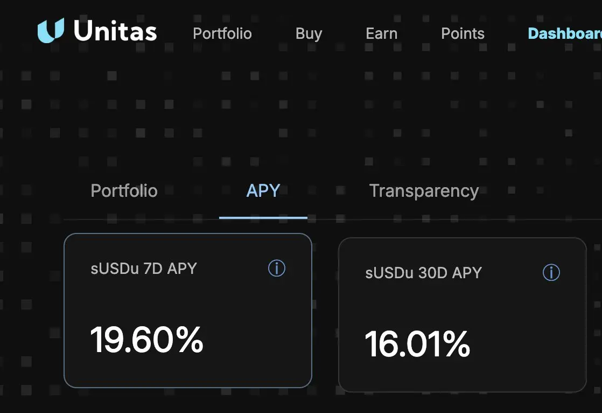Switch to the Transparency tab
602x413 pixels.
(424, 191)
